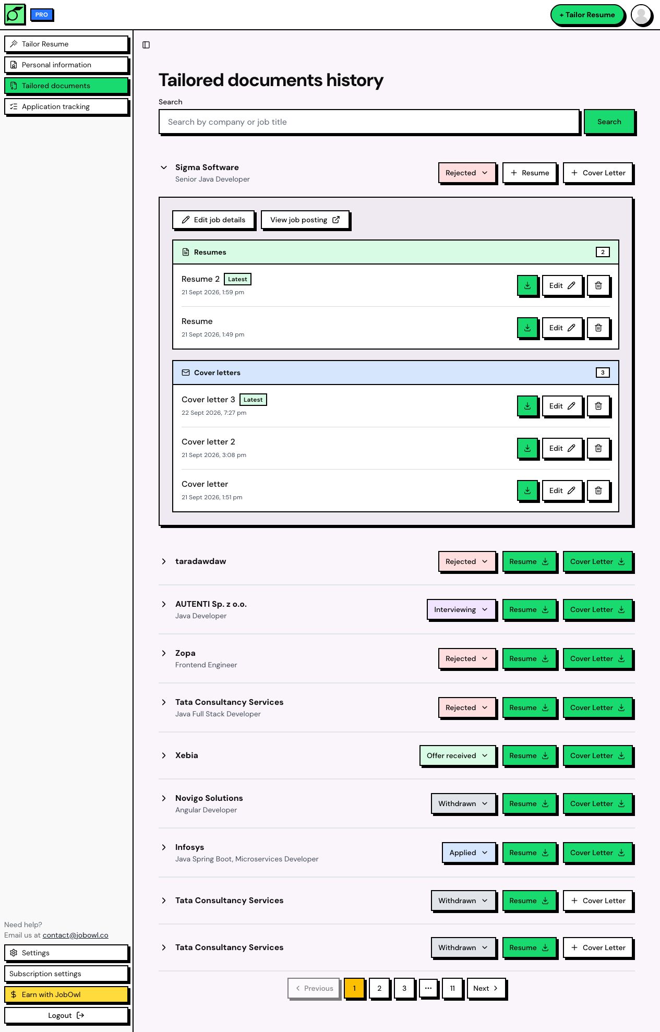Open Novigo Solutions Withdrawn status dropdown

pyautogui.click(x=463, y=803)
